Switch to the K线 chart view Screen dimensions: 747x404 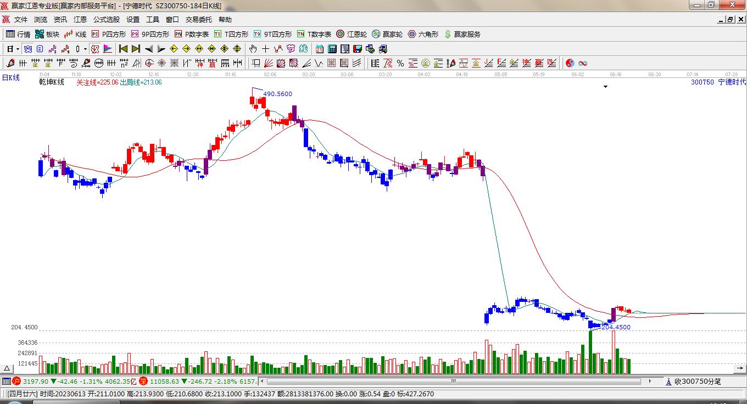click(75, 34)
